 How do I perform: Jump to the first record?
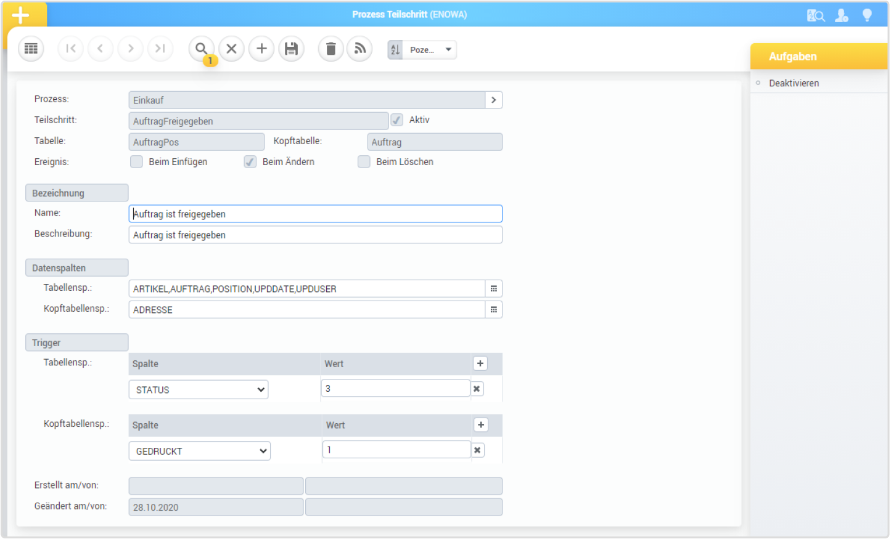70,49
